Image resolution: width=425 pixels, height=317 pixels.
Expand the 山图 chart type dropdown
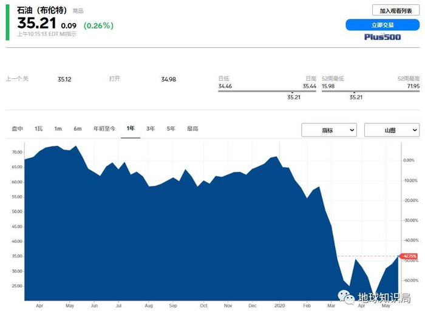pos(392,130)
